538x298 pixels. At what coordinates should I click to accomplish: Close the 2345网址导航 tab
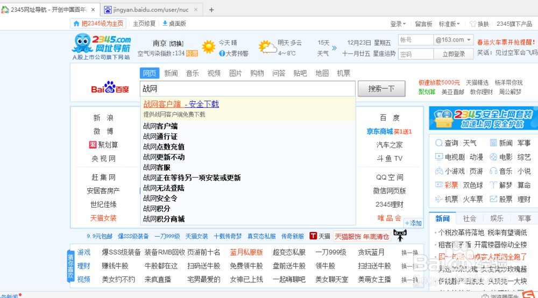(93, 10)
